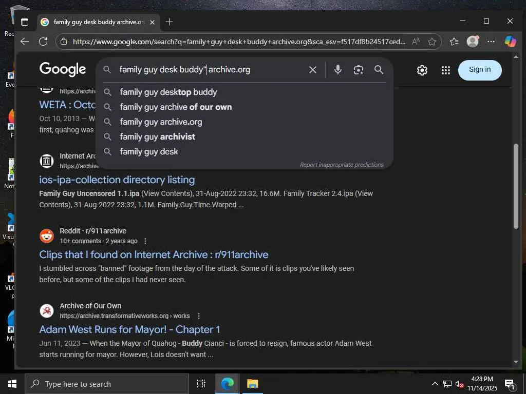This screenshot has width=526, height=394.
Task: Search by image with Lens
Action: tap(358, 70)
